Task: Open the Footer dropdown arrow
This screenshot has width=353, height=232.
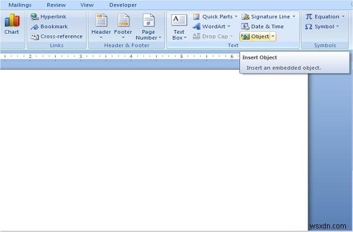Action: [x=123, y=37]
